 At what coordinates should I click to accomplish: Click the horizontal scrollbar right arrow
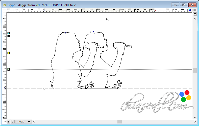195,122
